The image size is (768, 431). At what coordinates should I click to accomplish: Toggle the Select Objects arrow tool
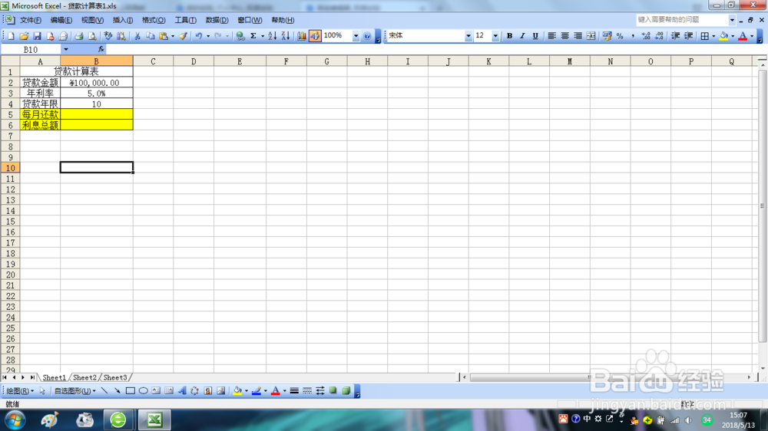coord(42,391)
